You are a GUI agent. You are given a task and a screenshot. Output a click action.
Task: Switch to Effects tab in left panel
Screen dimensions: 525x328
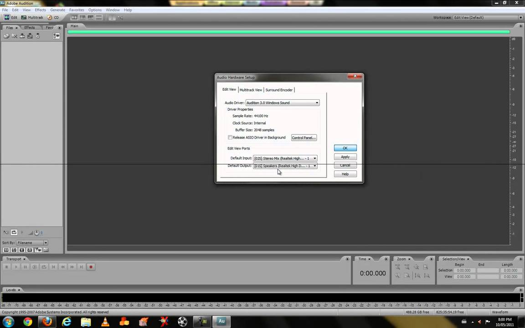[x=30, y=27]
